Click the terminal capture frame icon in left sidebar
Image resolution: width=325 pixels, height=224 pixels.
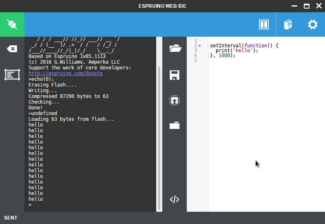tap(12, 75)
